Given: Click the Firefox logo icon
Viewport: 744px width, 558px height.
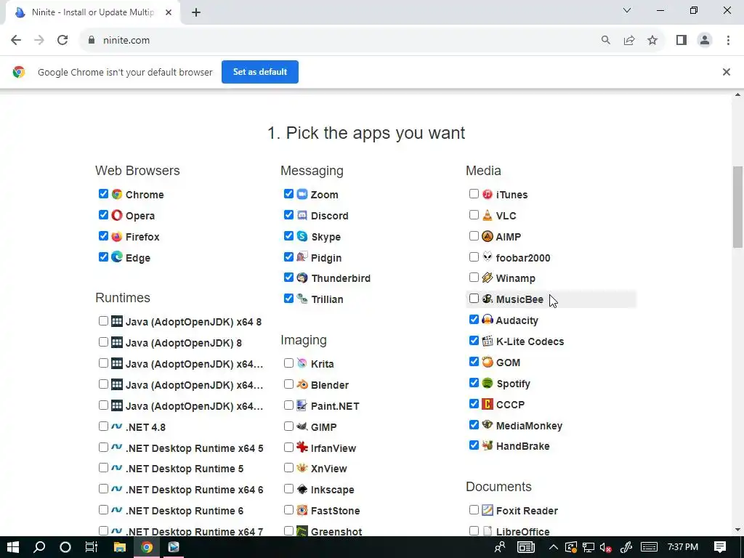Looking at the screenshot, I should click(117, 236).
